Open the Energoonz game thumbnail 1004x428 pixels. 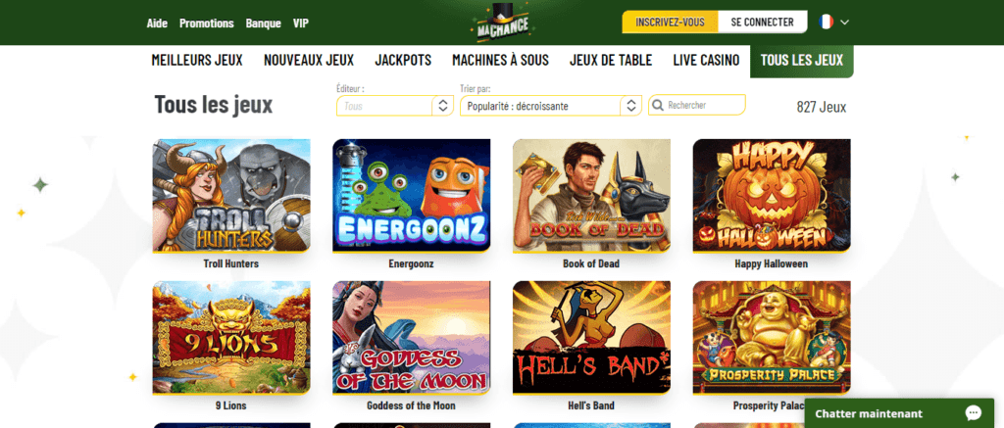coord(411,195)
